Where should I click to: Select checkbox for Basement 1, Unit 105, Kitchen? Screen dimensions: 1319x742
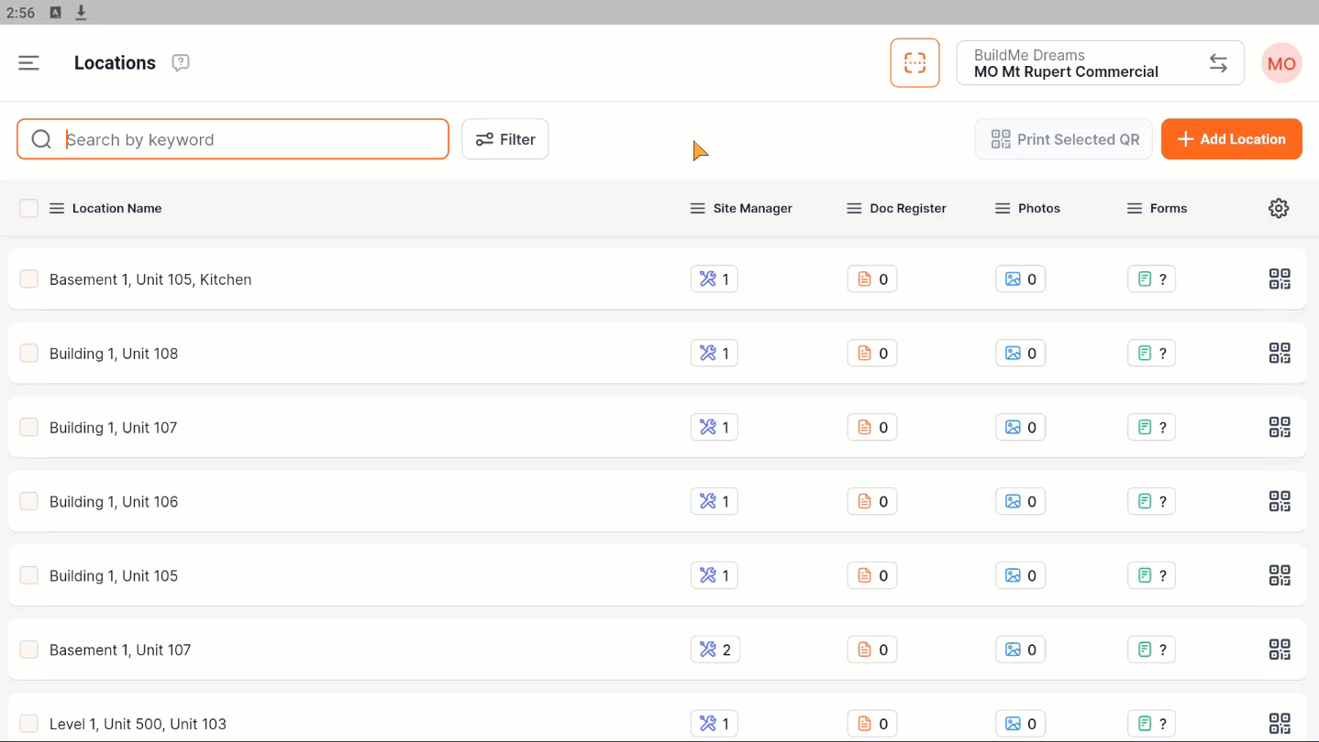pos(28,279)
